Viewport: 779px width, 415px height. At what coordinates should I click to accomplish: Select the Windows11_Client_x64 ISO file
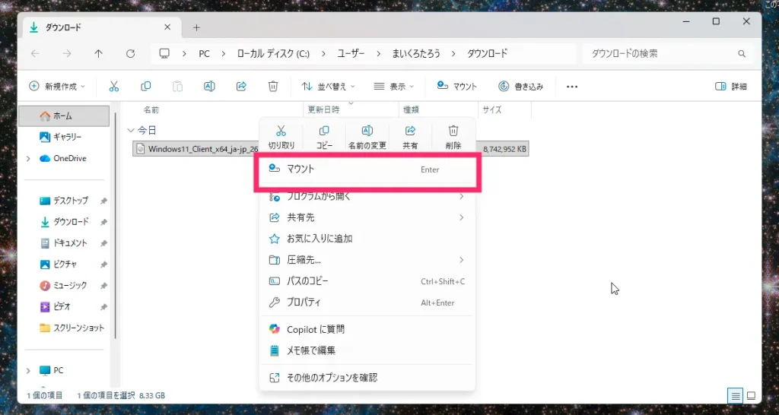330,148
